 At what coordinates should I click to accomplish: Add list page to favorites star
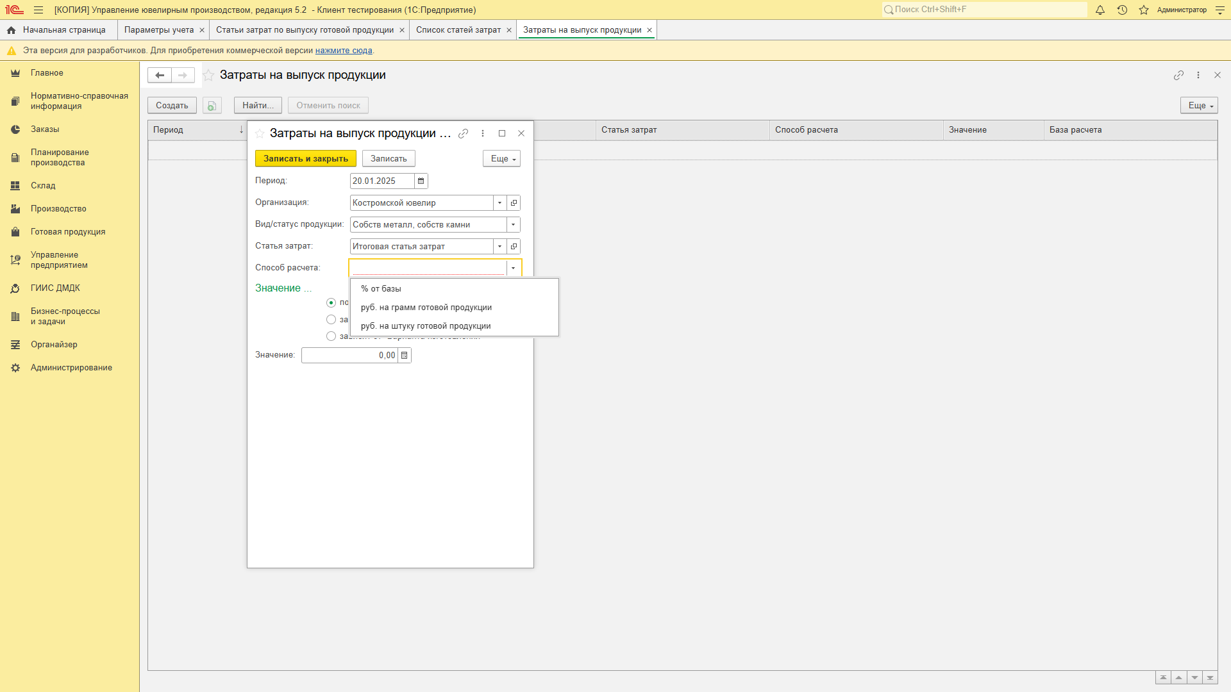tap(208, 75)
